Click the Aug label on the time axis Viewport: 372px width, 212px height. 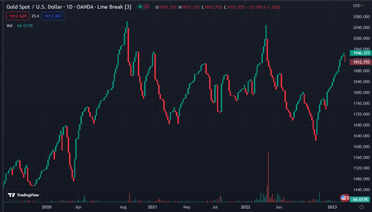pyautogui.click(x=123, y=207)
